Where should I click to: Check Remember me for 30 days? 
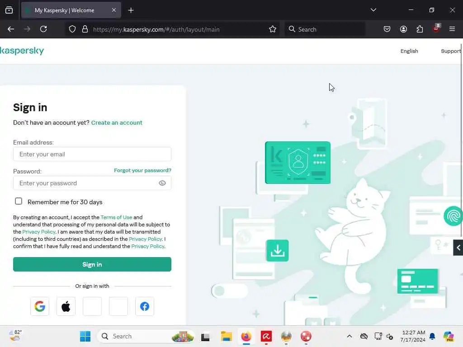[x=19, y=201]
